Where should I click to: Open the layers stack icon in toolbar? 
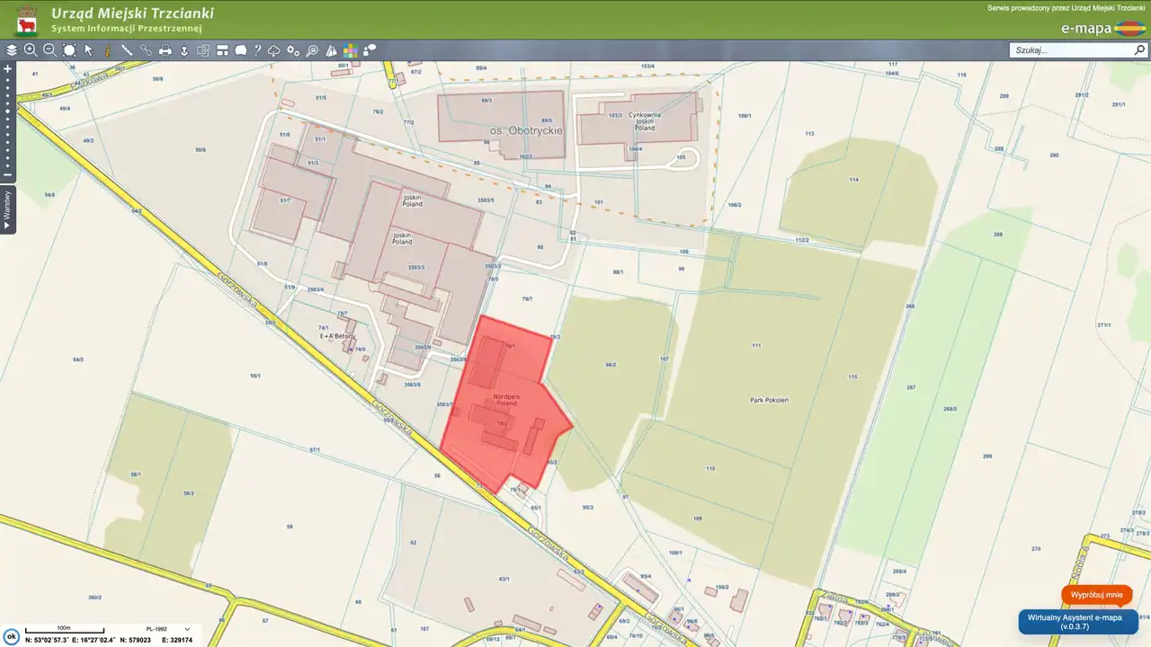(x=12, y=50)
